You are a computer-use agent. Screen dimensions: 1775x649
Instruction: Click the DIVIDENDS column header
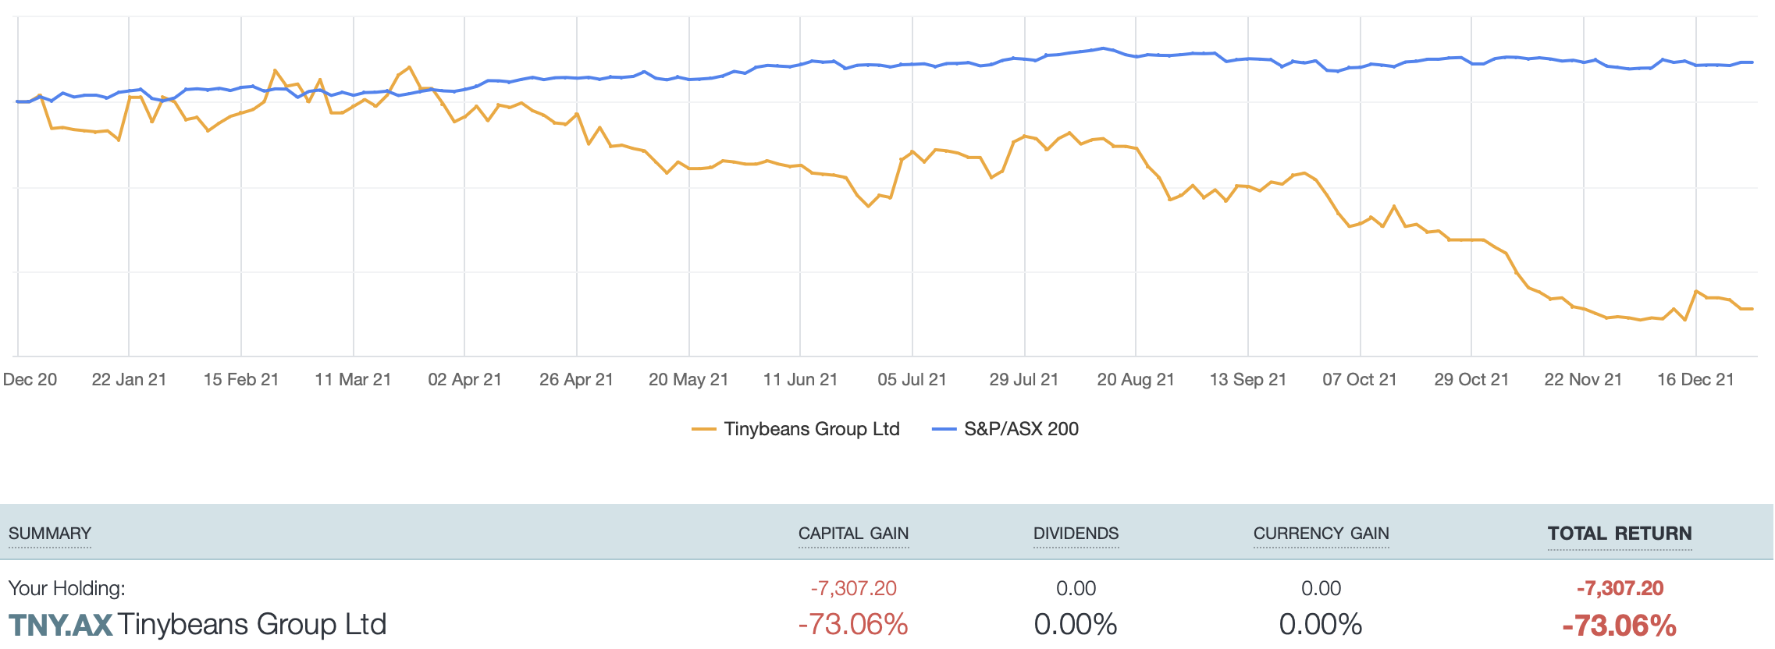1076,534
